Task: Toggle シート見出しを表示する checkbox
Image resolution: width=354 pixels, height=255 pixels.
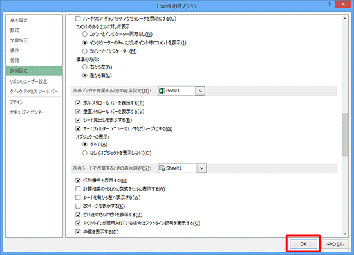Action: tap(78, 120)
